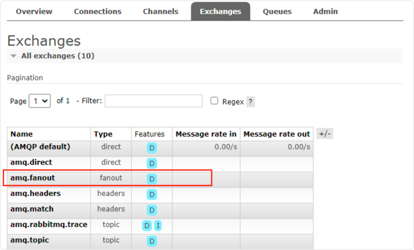Open the amq.match exchange
The image size is (414, 250).
coord(32,209)
